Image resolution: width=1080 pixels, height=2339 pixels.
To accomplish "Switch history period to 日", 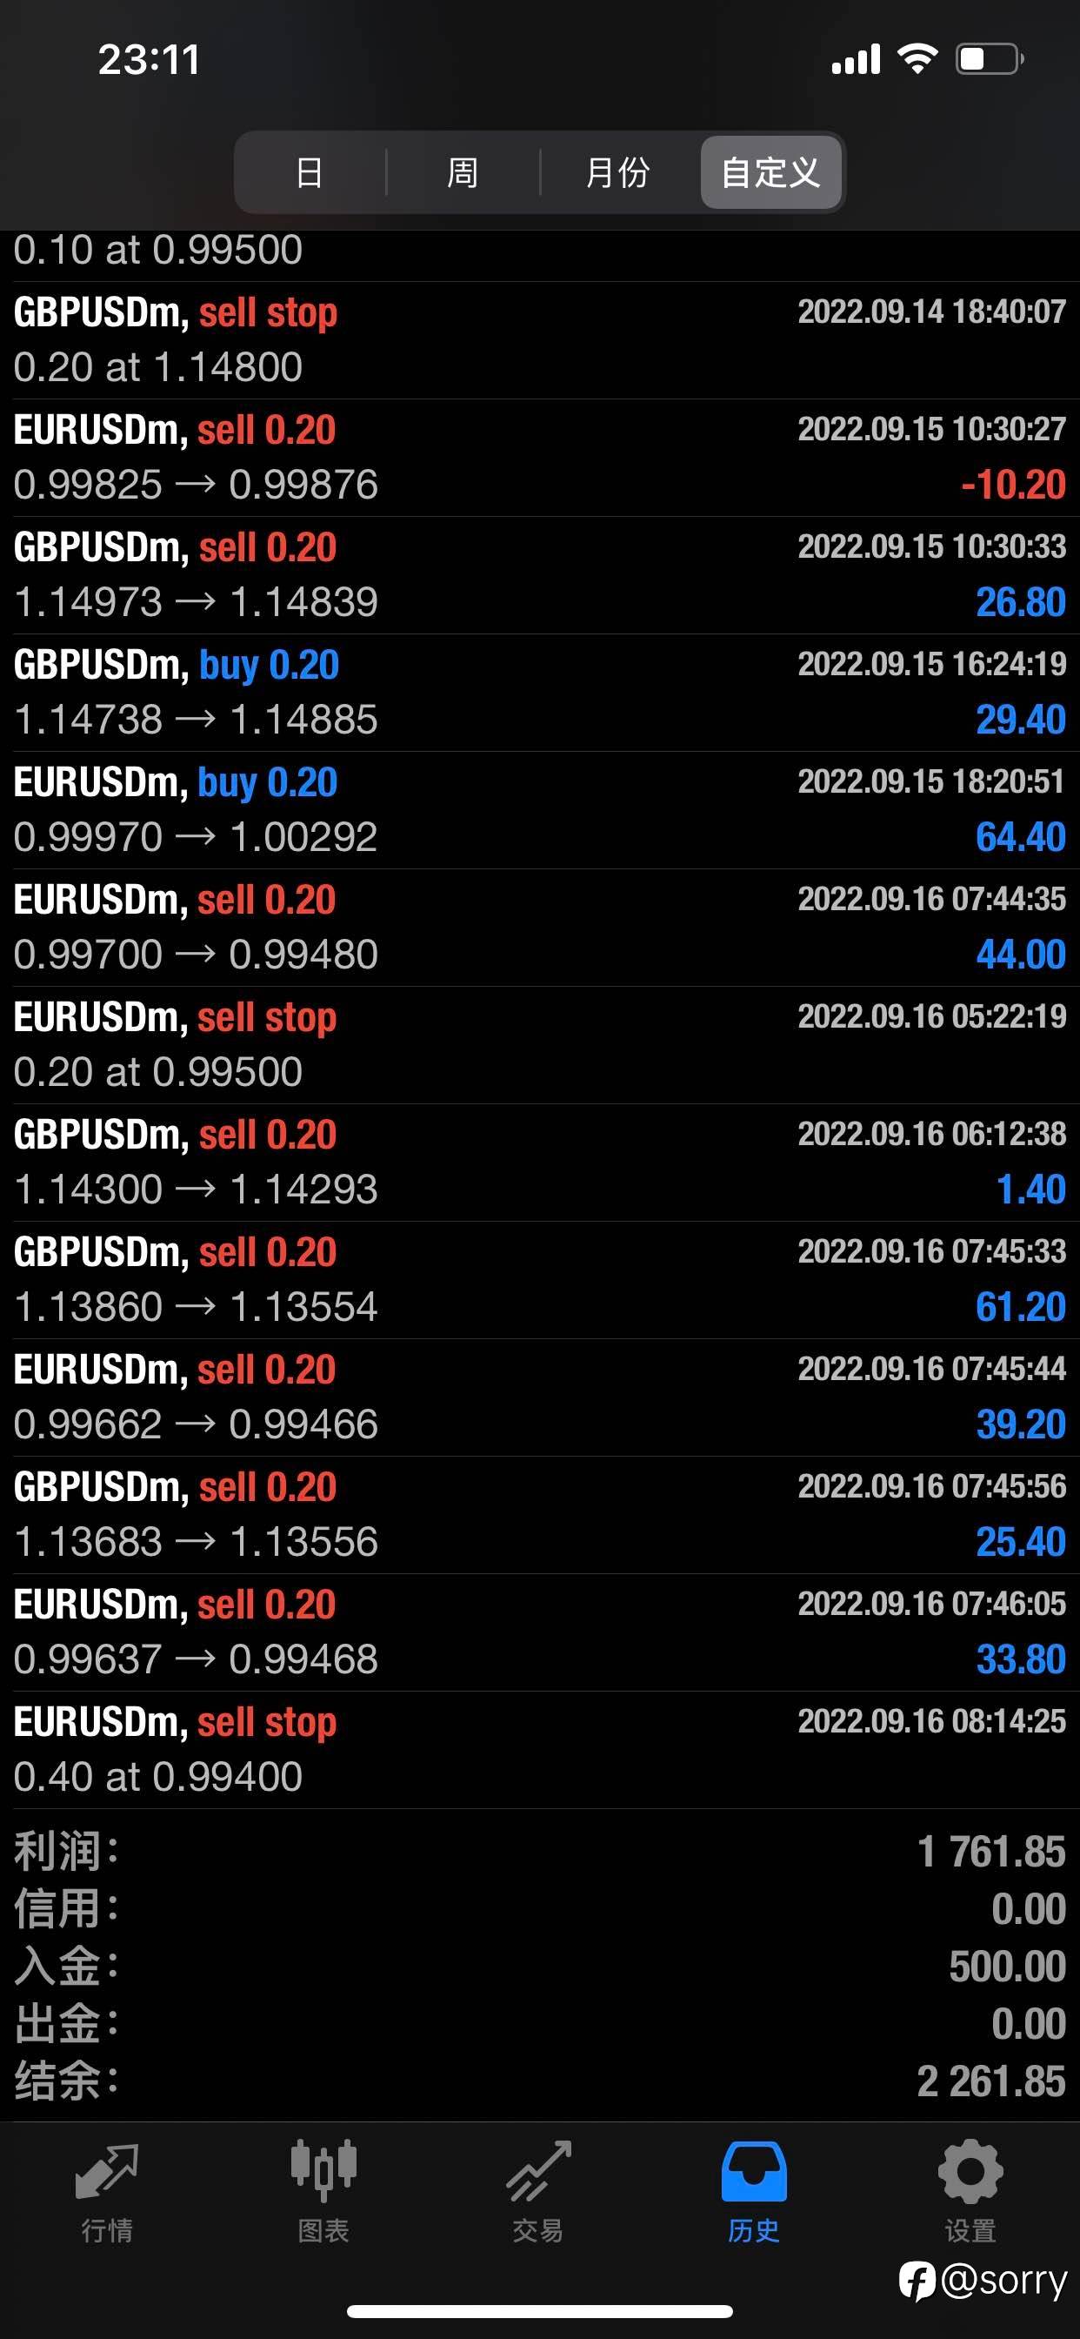I will click(310, 171).
